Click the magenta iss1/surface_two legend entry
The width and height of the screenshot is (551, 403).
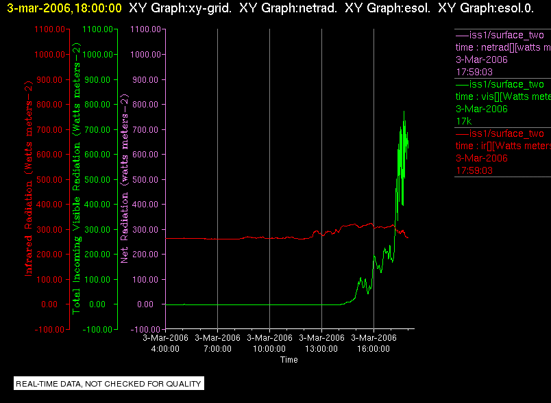pyautogui.click(x=500, y=35)
